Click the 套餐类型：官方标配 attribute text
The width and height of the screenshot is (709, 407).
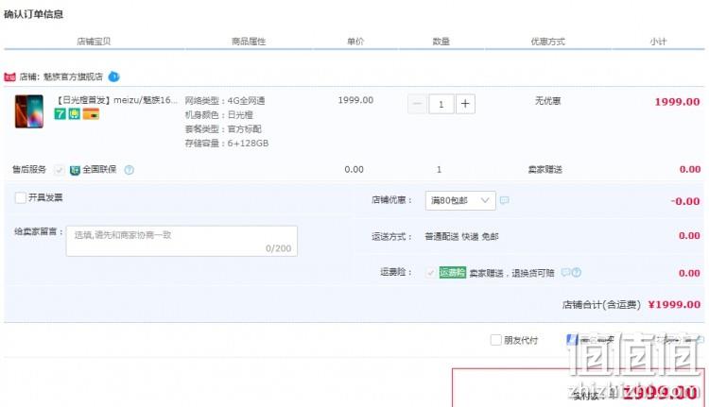pyautogui.click(x=223, y=128)
